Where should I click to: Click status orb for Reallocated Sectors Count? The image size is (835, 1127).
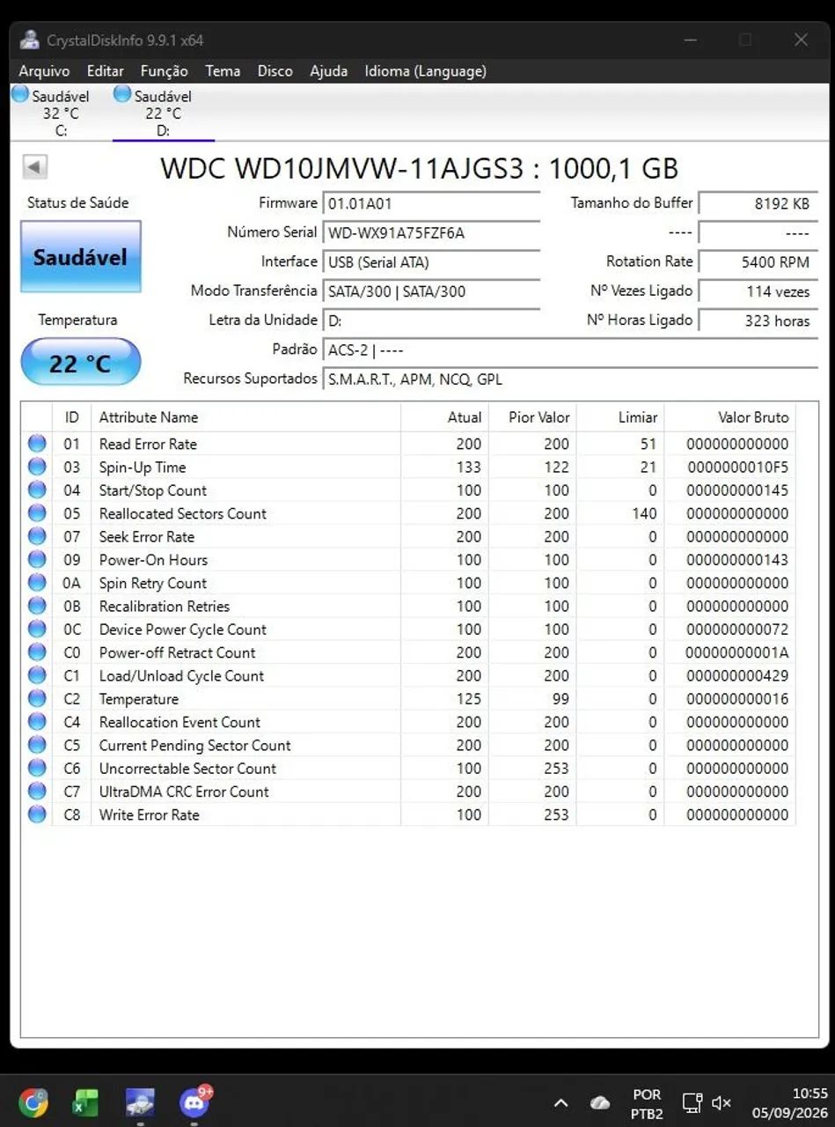(x=37, y=513)
